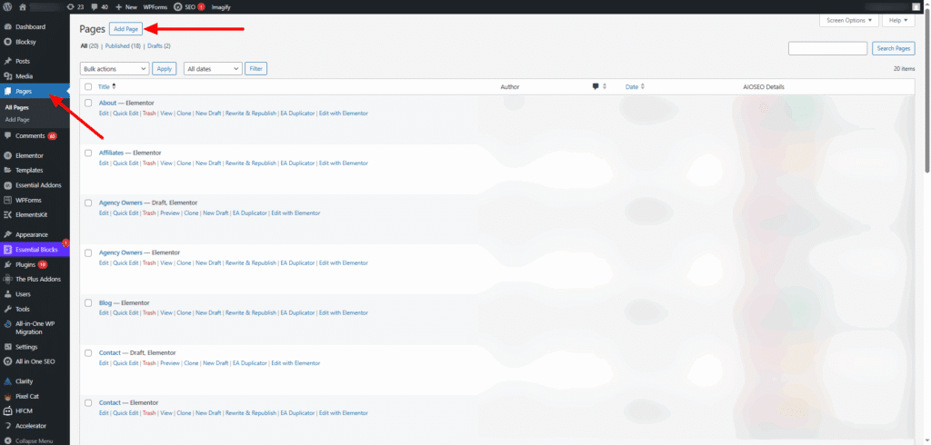Click The Plus Addons icon in sidebar
Screen dimensions: 931x445
coord(7,279)
